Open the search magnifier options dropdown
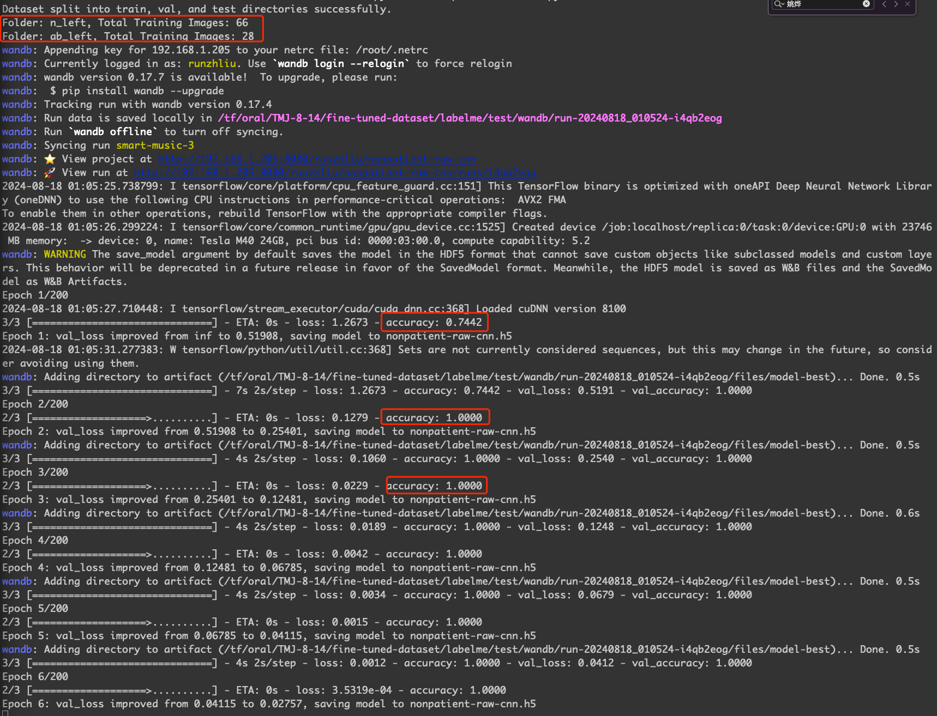 [779, 4]
